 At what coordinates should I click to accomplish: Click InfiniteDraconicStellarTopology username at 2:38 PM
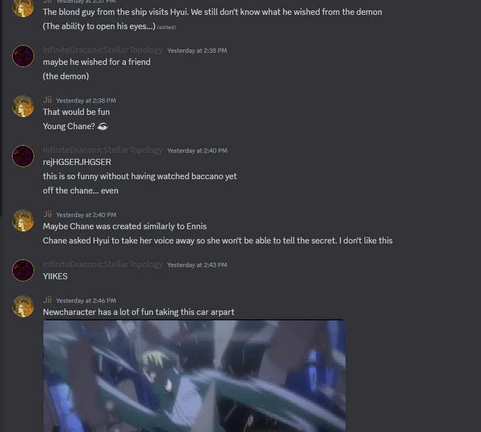[x=103, y=50]
